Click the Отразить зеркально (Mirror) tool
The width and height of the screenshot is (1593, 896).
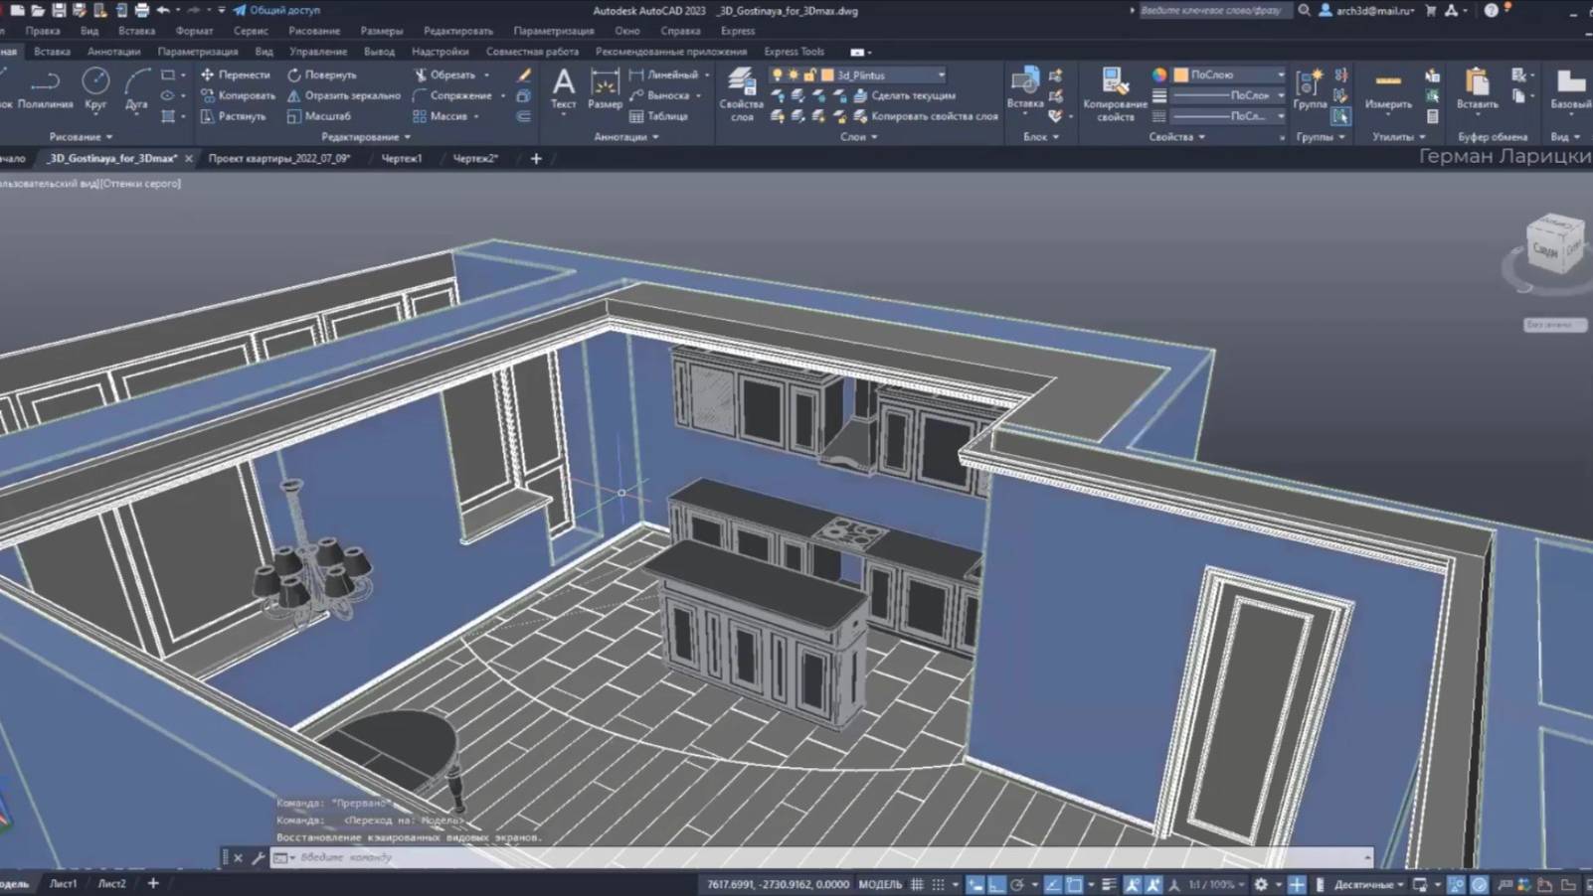(x=345, y=96)
